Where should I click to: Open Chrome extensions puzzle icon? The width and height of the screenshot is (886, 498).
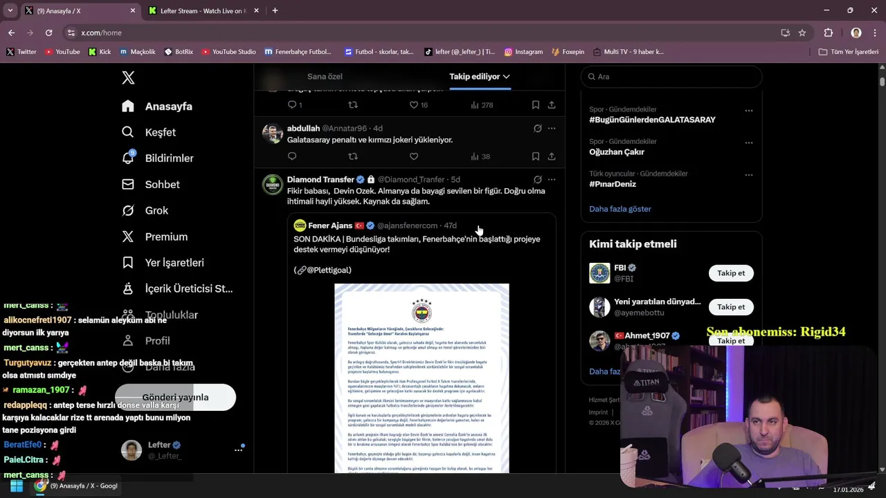point(829,33)
